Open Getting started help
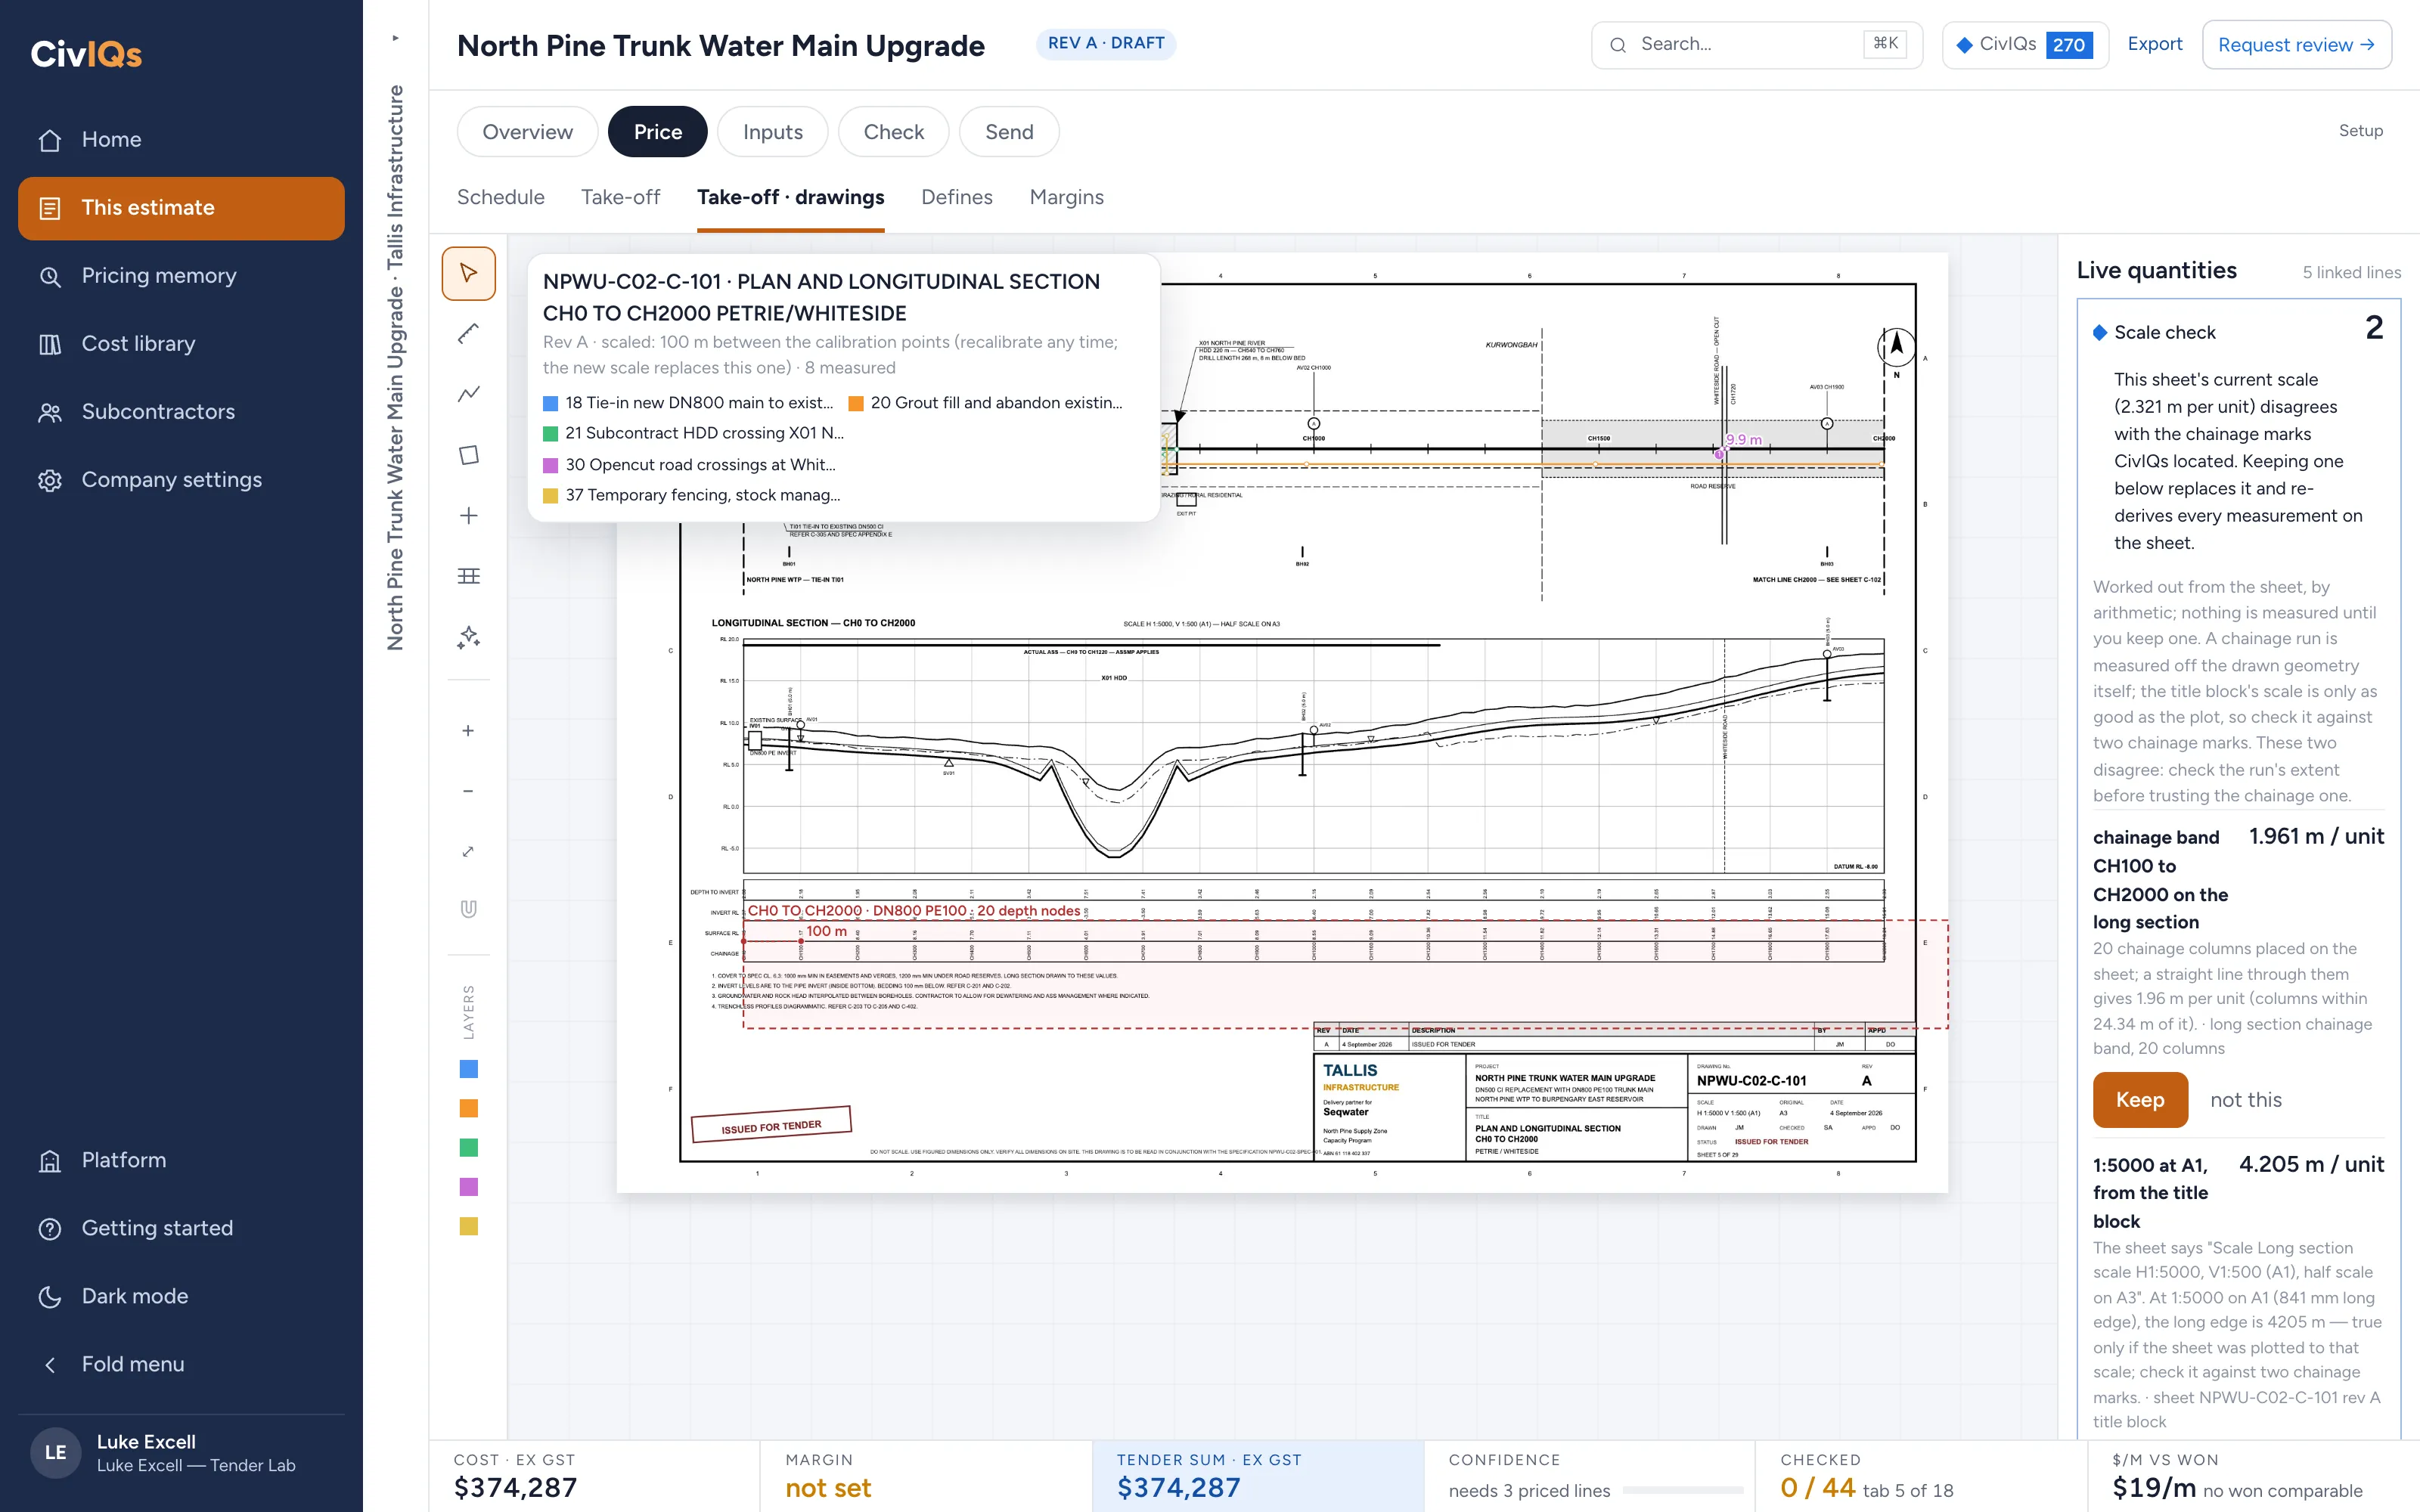The width and height of the screenshot is (2420, 1512). tap(181, 1228)
